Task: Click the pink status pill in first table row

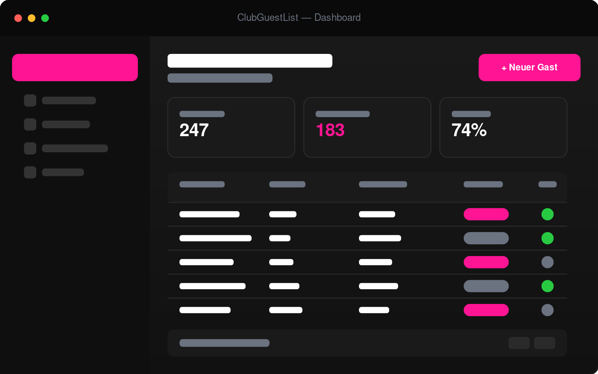Action: coord(486,214)
